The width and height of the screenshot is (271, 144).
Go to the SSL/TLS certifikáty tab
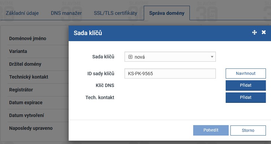(x=115, y=13)
